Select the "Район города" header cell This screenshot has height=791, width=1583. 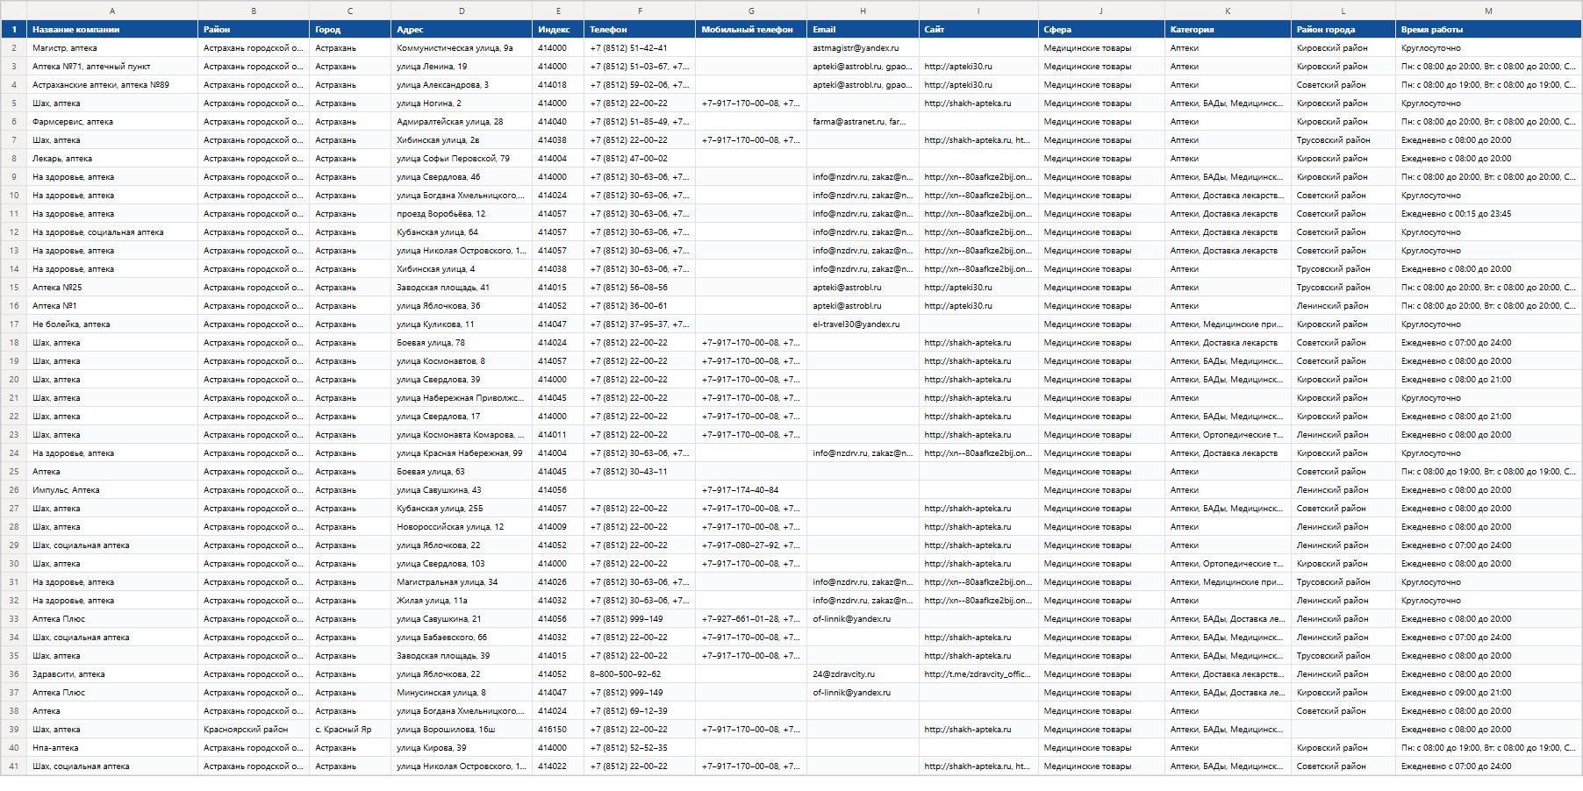[1343, 29]
